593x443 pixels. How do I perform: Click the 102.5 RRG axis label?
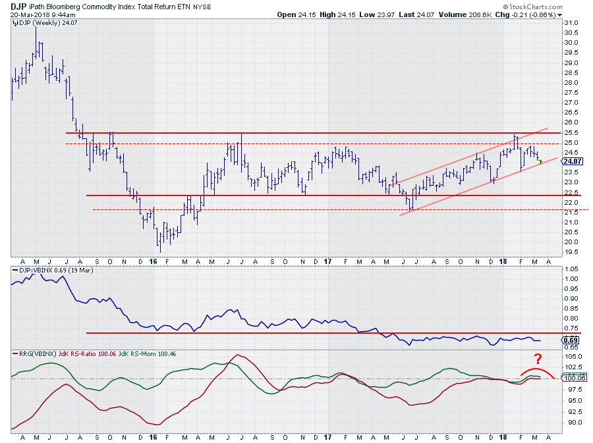click(573, 367)
